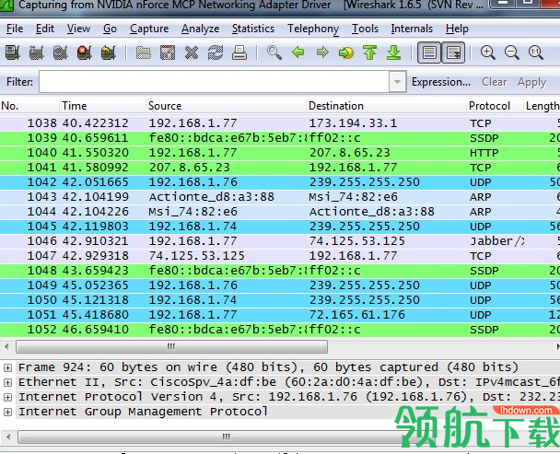Jump to the first packet icon
560x454 pixels.
(370, 52)
